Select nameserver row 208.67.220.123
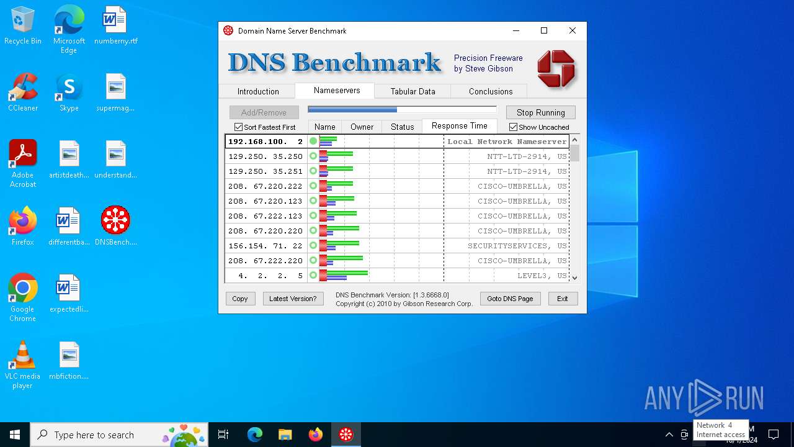Viewport: 794px width, 447px height. click(397, 201)
